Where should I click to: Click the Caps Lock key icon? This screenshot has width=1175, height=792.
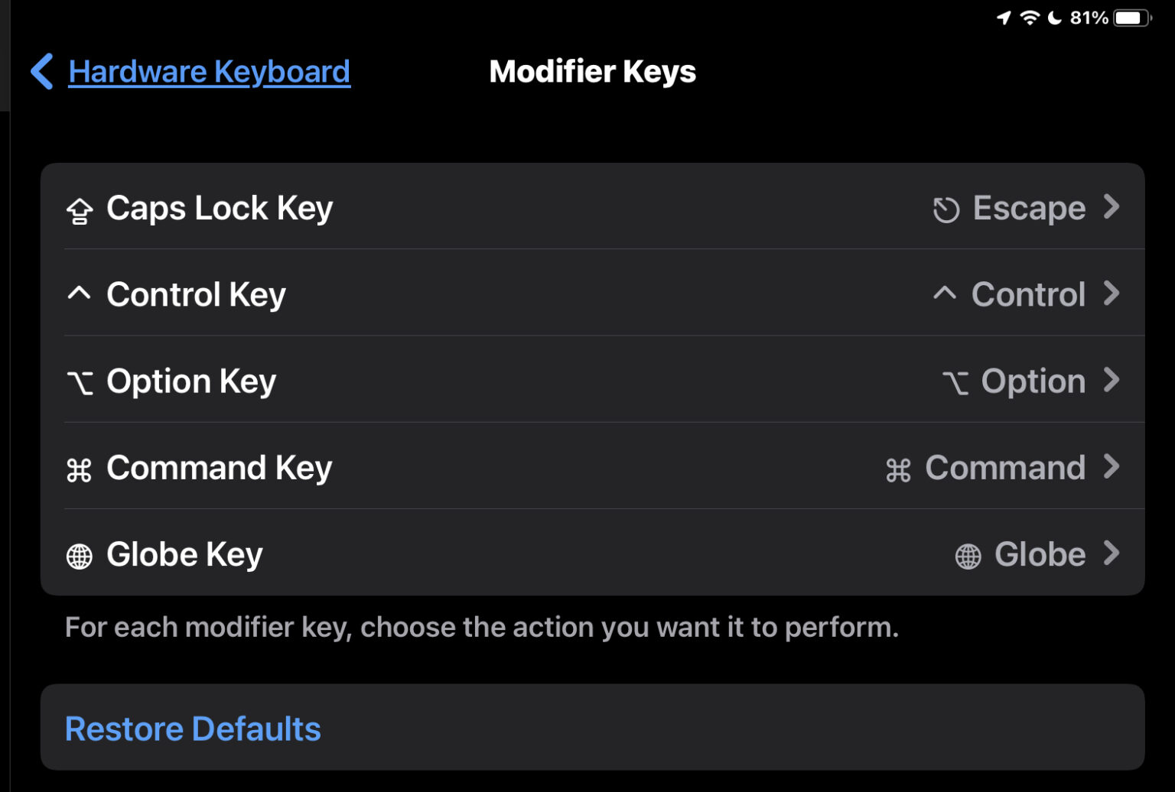tap(79, 209)
